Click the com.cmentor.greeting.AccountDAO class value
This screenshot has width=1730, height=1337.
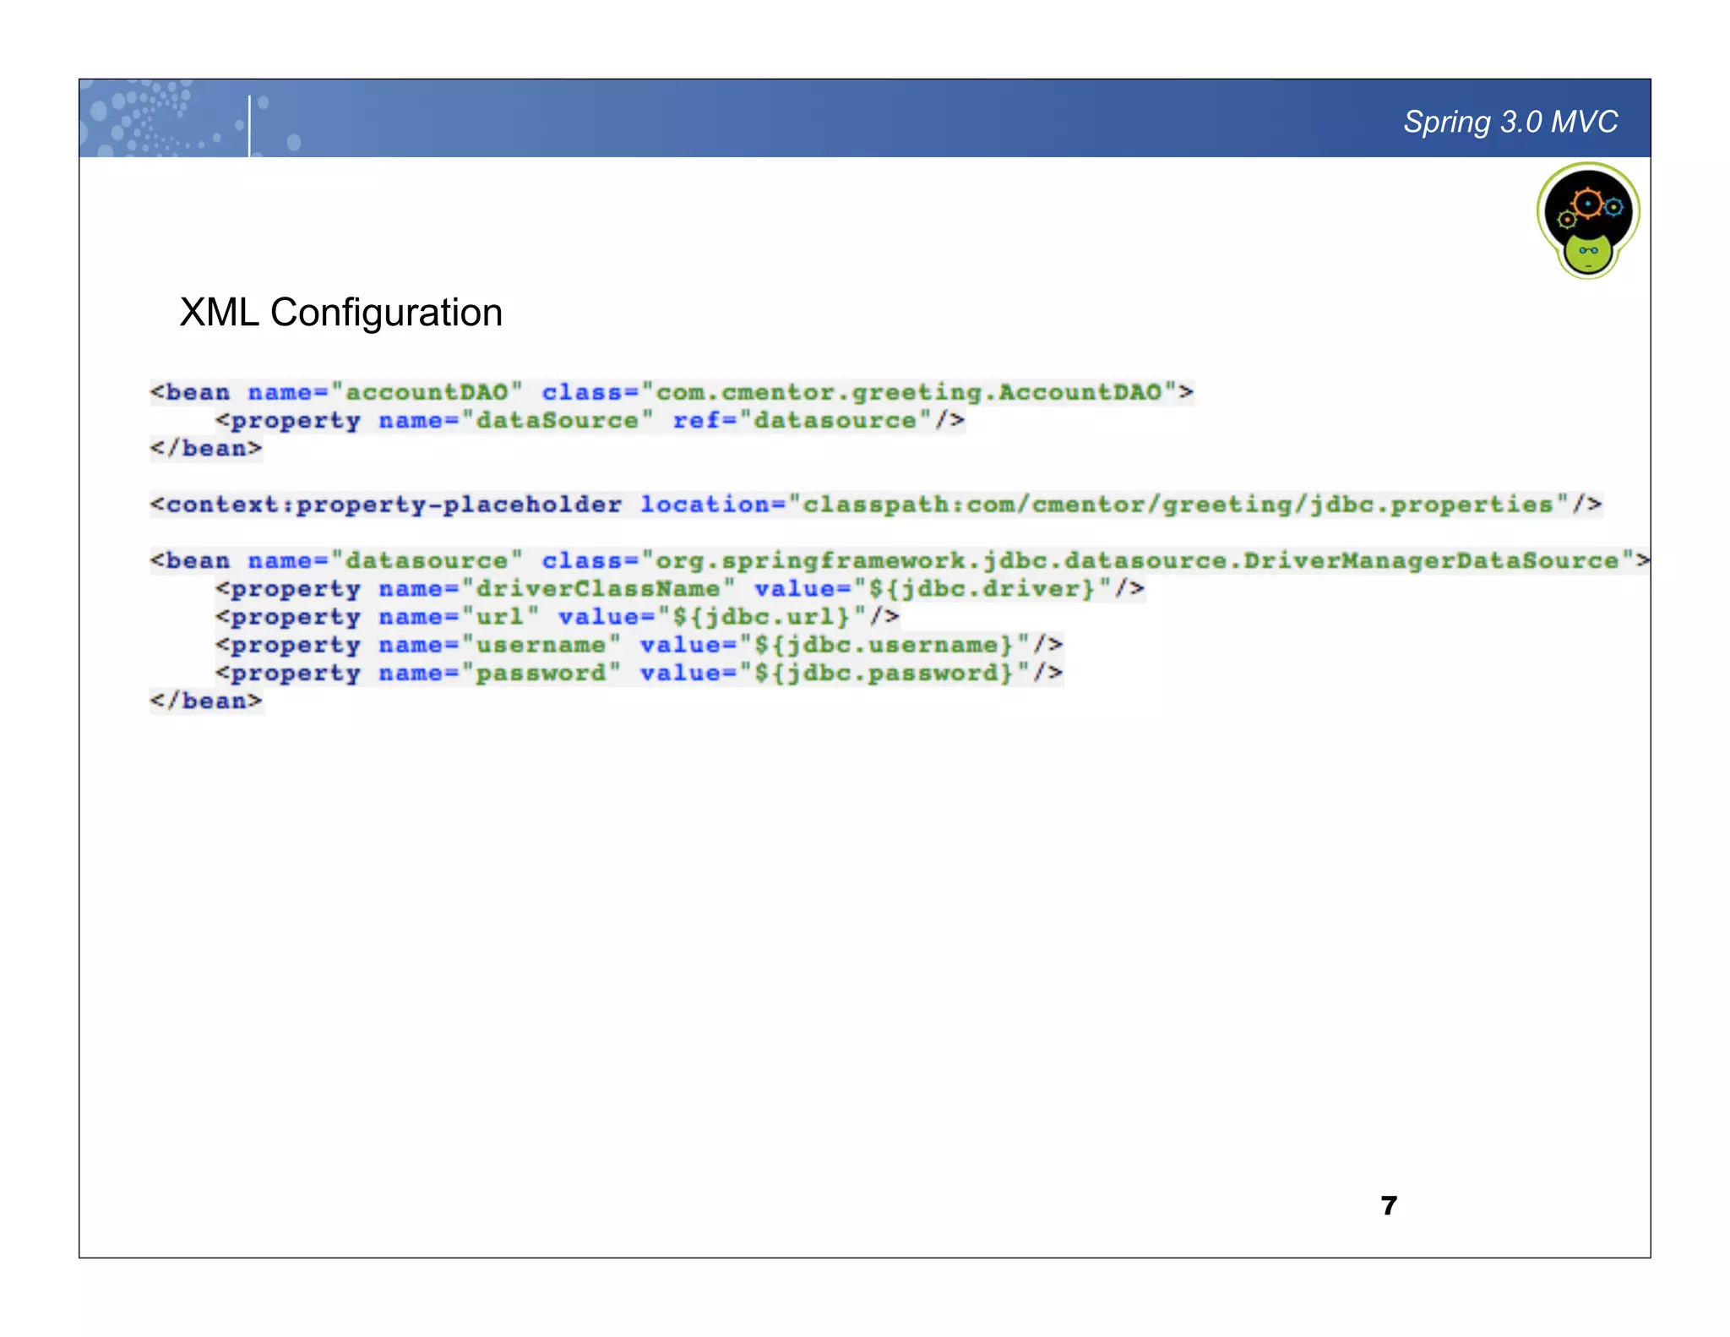[909, 393]
